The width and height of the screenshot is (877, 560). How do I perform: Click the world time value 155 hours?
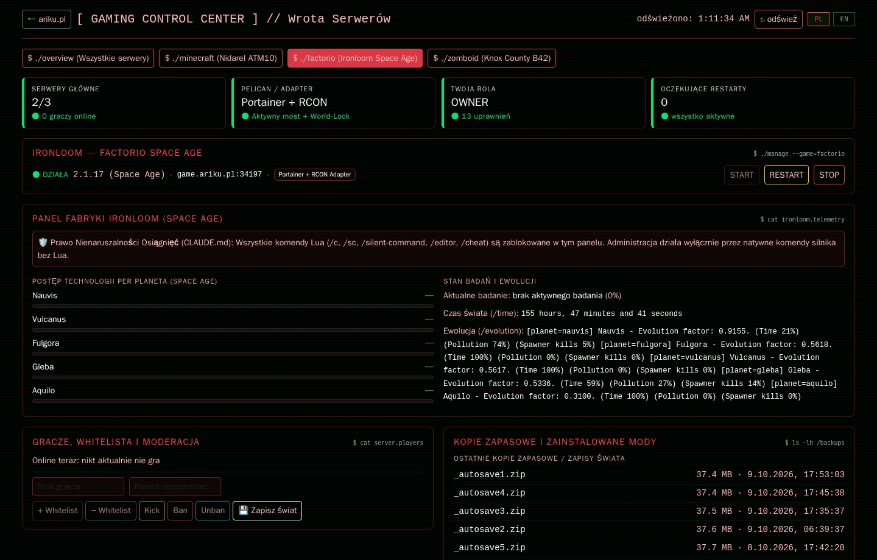click(x=602, y=313)
